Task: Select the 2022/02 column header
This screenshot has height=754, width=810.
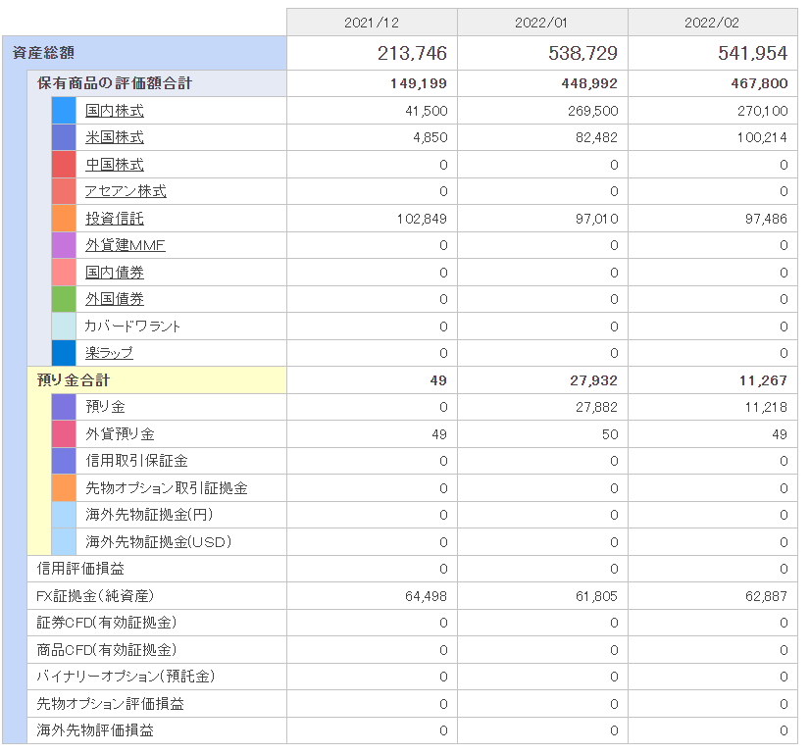Action: [713, 23]
